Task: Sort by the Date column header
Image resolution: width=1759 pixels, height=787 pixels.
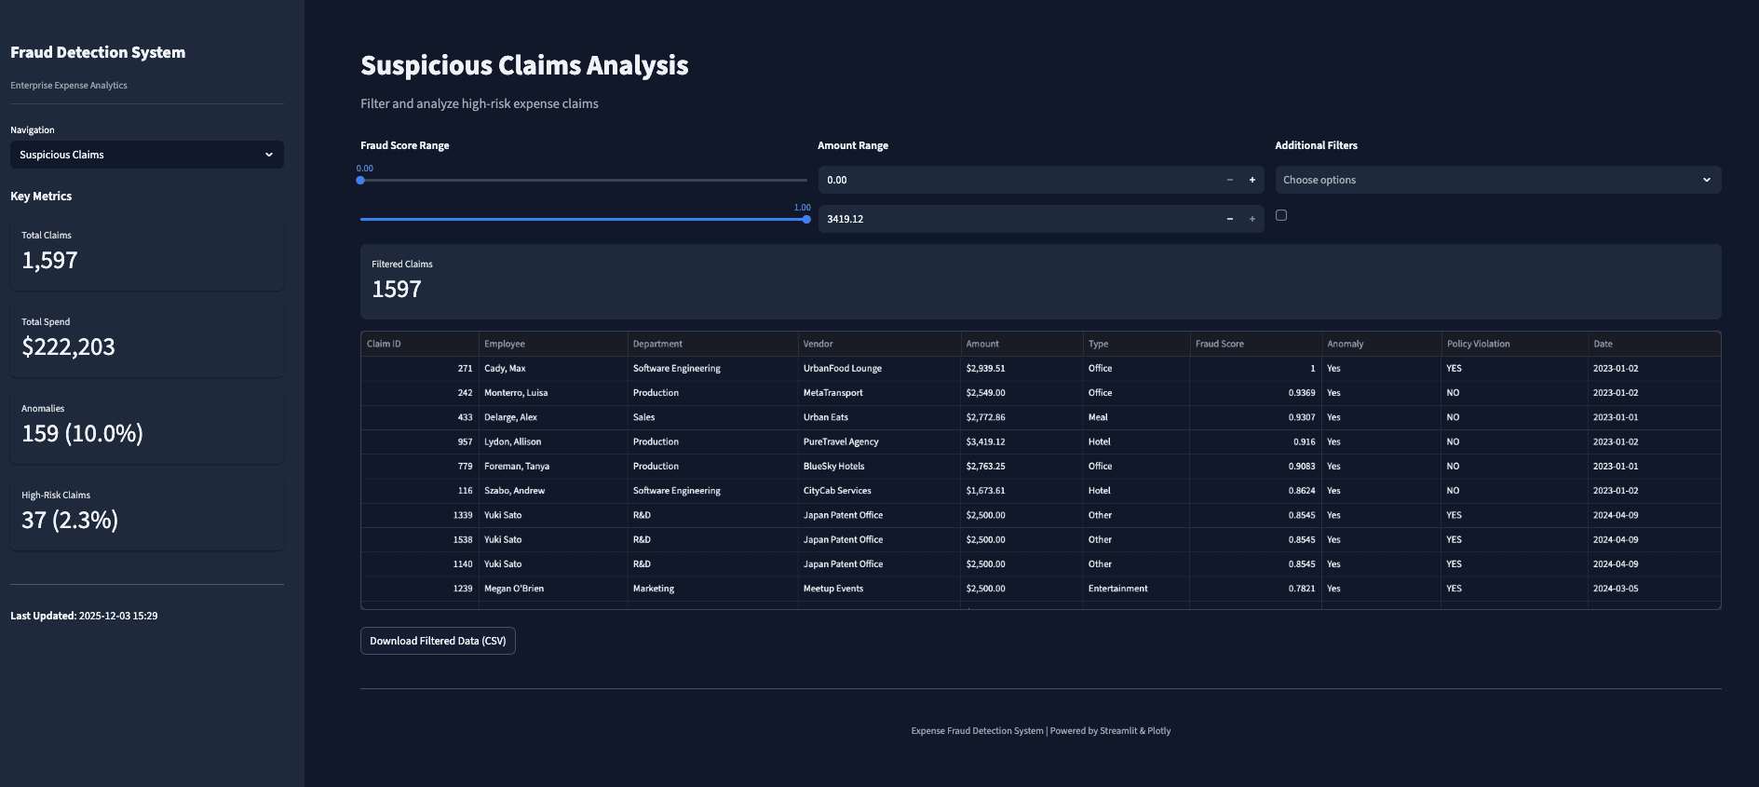Action: 1654,344
